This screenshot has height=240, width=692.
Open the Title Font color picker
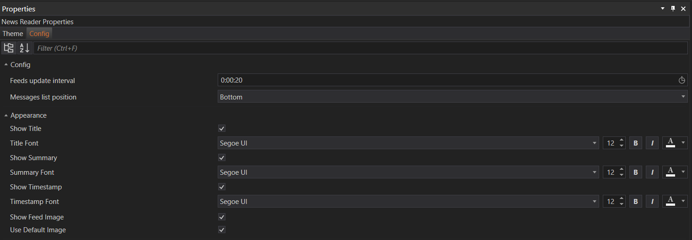(x=675, y=143)
